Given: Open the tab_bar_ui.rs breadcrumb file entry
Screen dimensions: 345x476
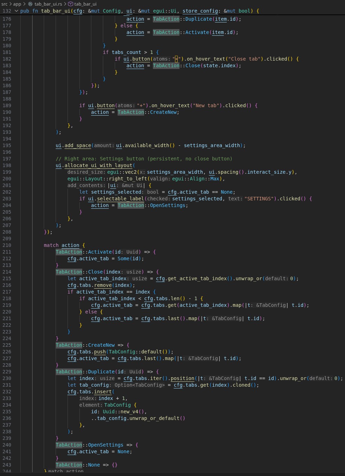Looking at the screenshot, I should 48,4.
